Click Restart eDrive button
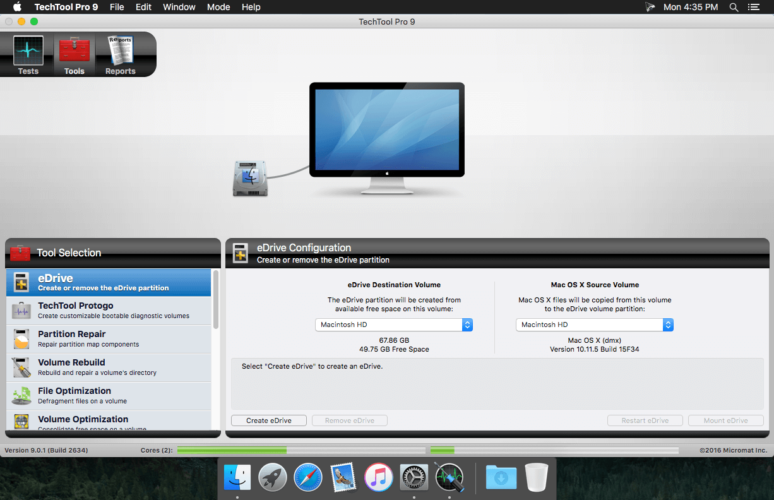The image size is (774, 500). coord(645,420)
